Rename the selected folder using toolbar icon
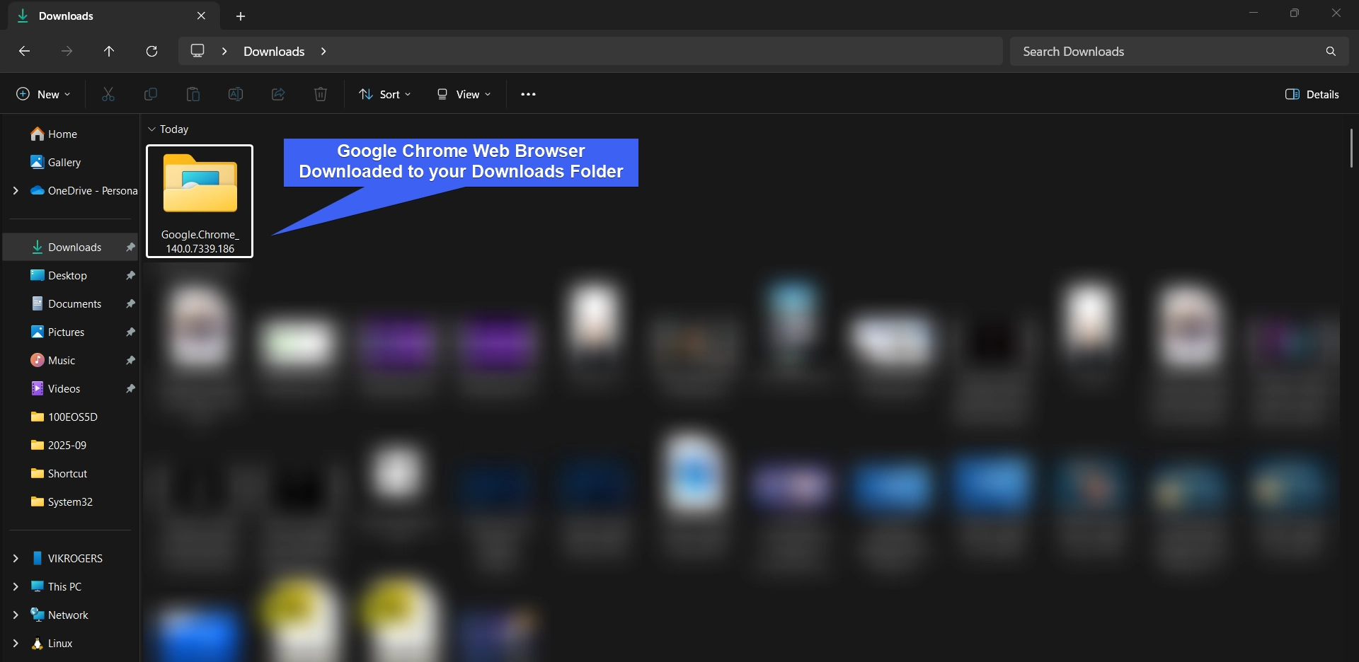 [235, 93]
